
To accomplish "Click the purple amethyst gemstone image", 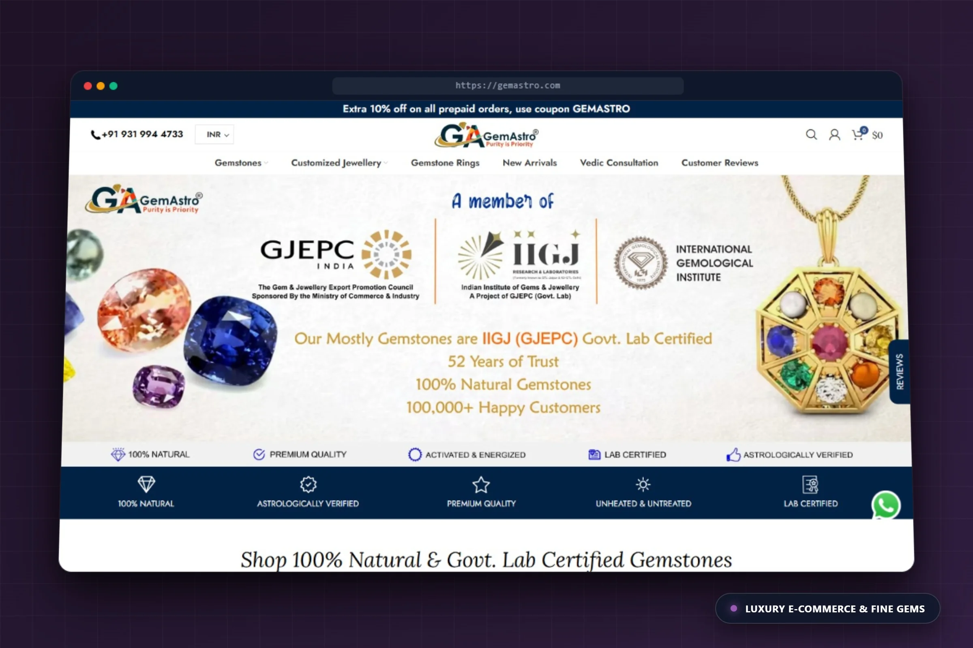I will click(159, 386).
